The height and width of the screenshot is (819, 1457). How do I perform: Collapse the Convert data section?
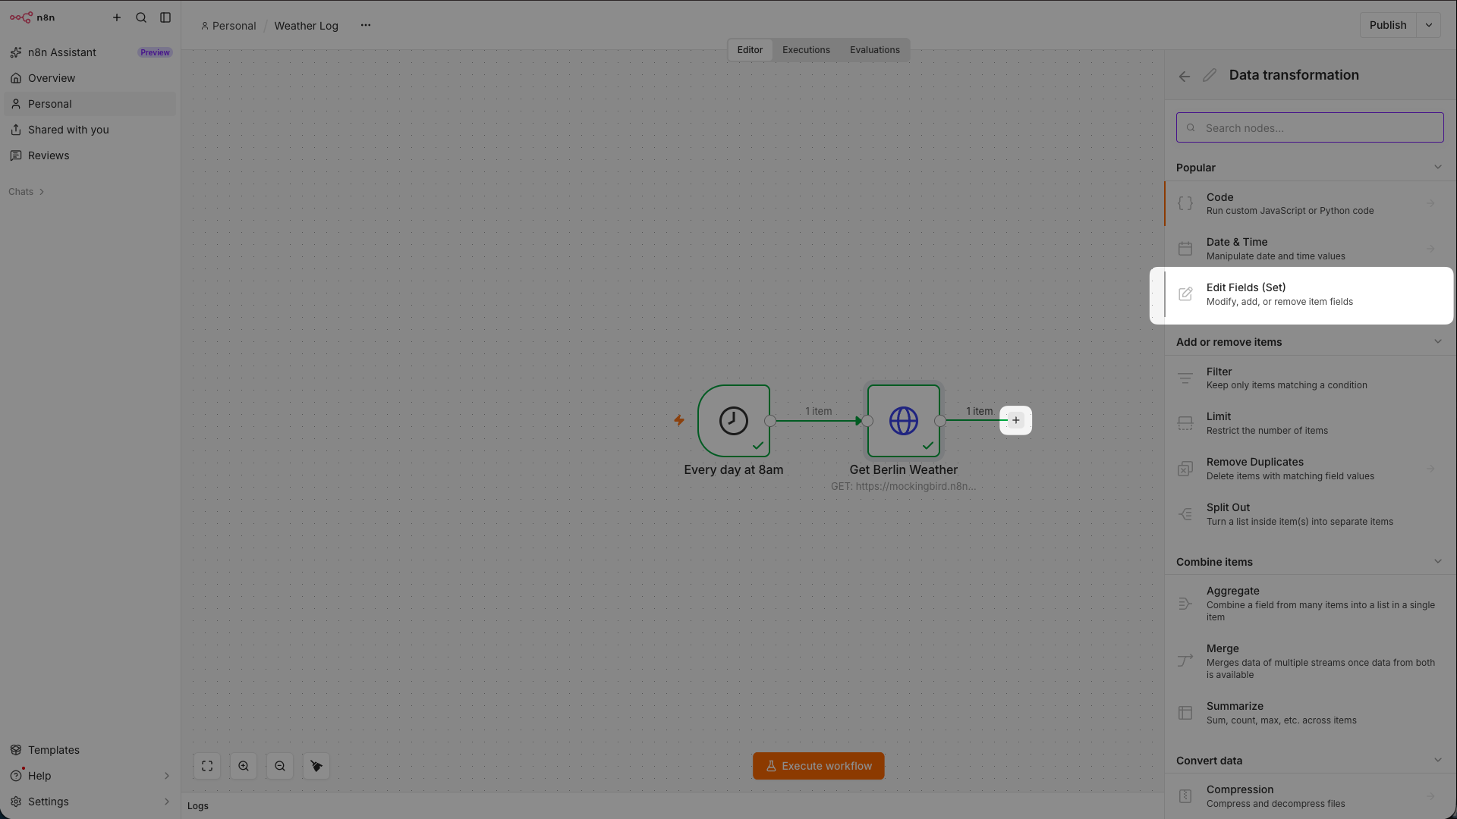(1437, 761)
